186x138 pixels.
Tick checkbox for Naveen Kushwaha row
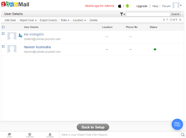click(3, 47)
